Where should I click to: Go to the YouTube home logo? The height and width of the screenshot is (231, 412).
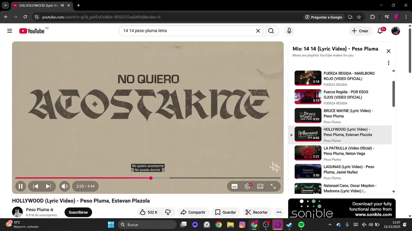(x=32, y=31)
